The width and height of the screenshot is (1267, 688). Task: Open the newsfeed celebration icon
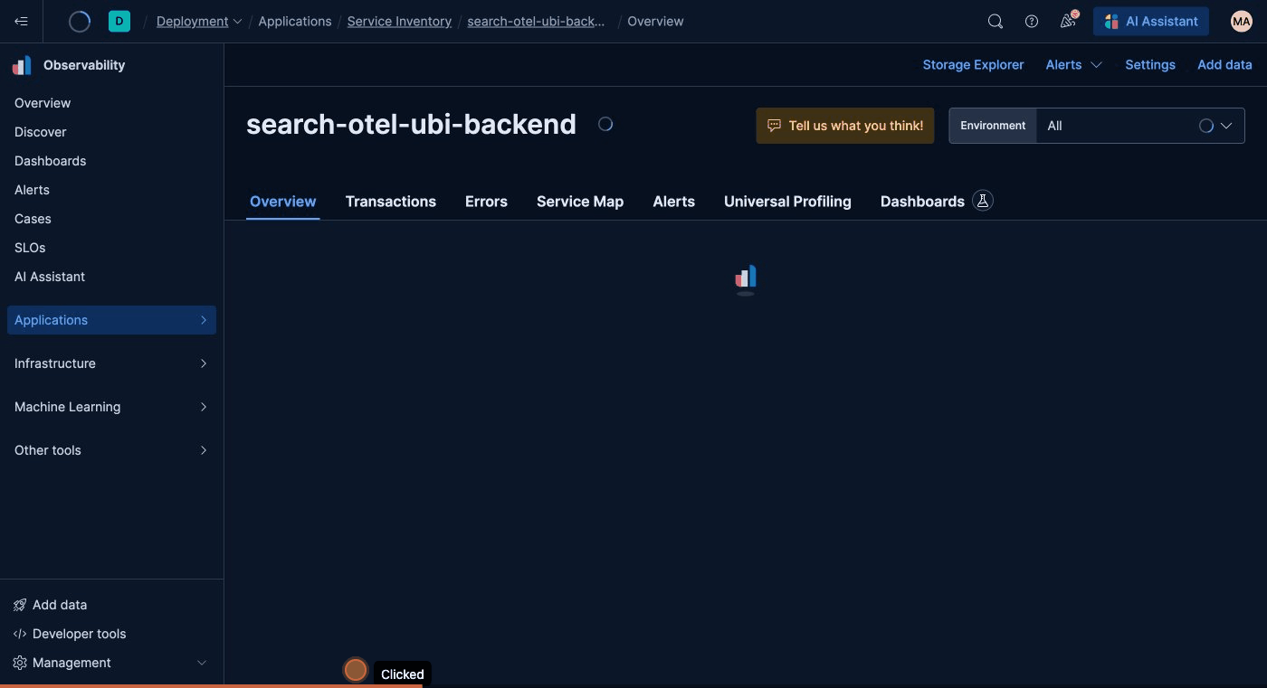[1069, 21]
